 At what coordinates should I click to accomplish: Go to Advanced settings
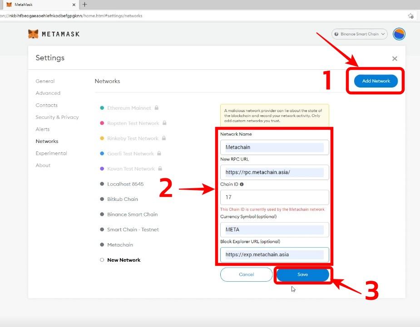48,93
